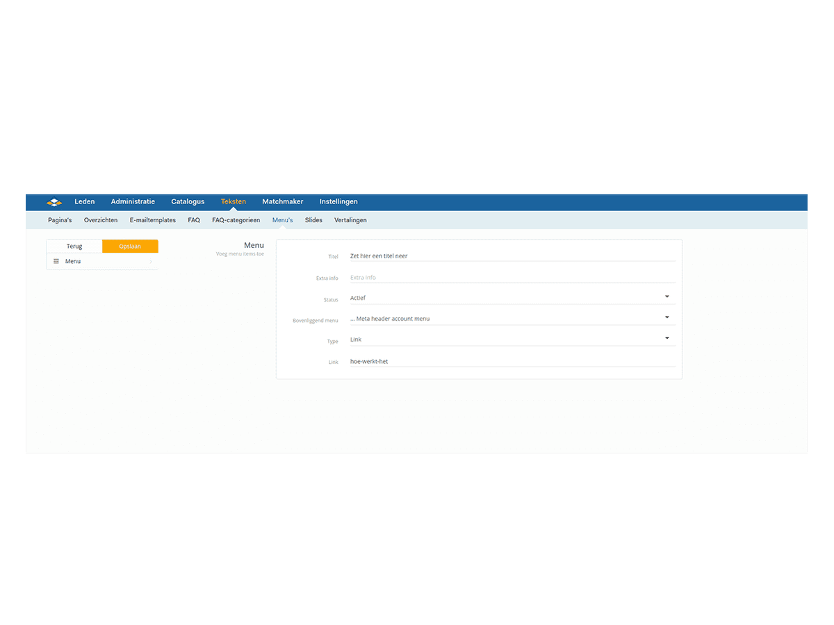Click the hamburger icon beside Menu
This screenshot has height=625, width=834.
pos(56,262)
